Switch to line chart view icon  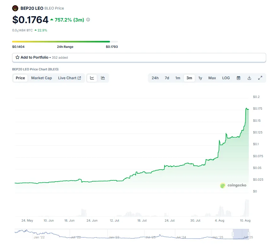92,78
